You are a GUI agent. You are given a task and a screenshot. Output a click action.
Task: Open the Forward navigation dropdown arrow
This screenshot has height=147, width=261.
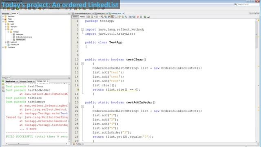[x=99, y=17]
